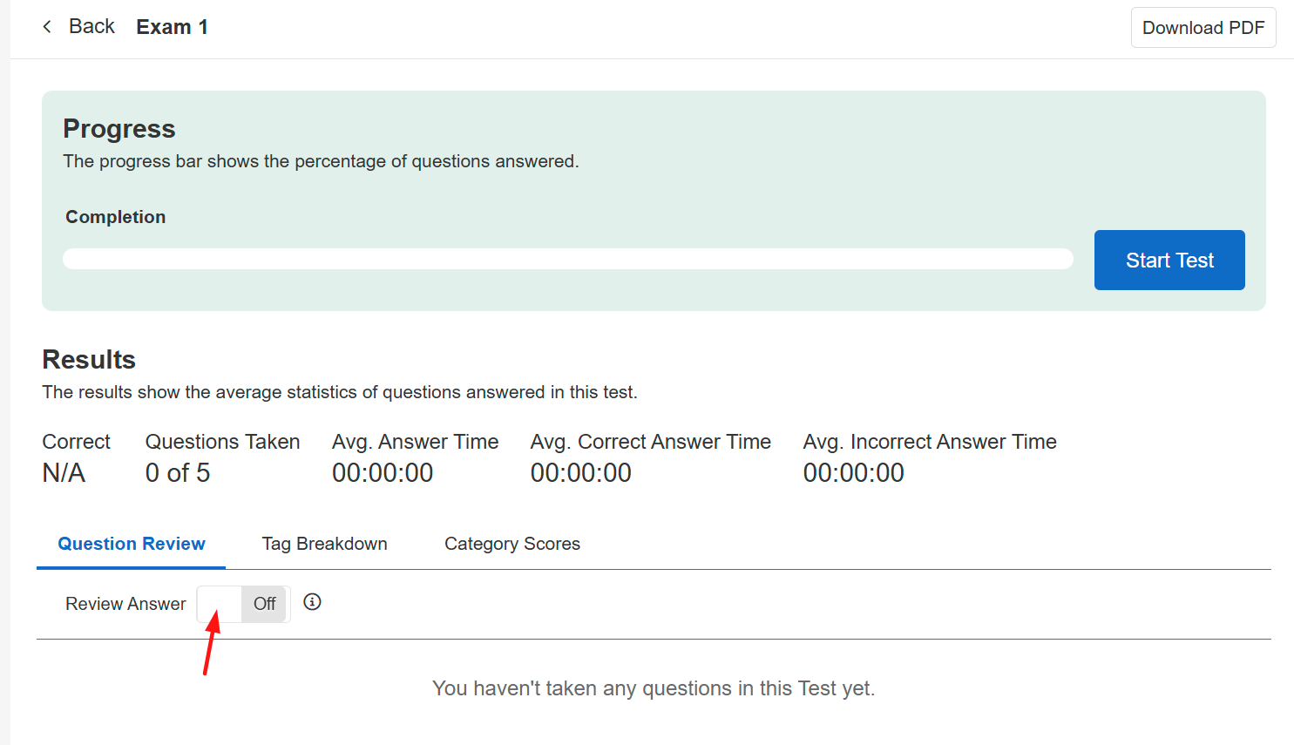Go back using the Back text link
Viewport: 1294px width, 745px height.
(x=91, y=27)
